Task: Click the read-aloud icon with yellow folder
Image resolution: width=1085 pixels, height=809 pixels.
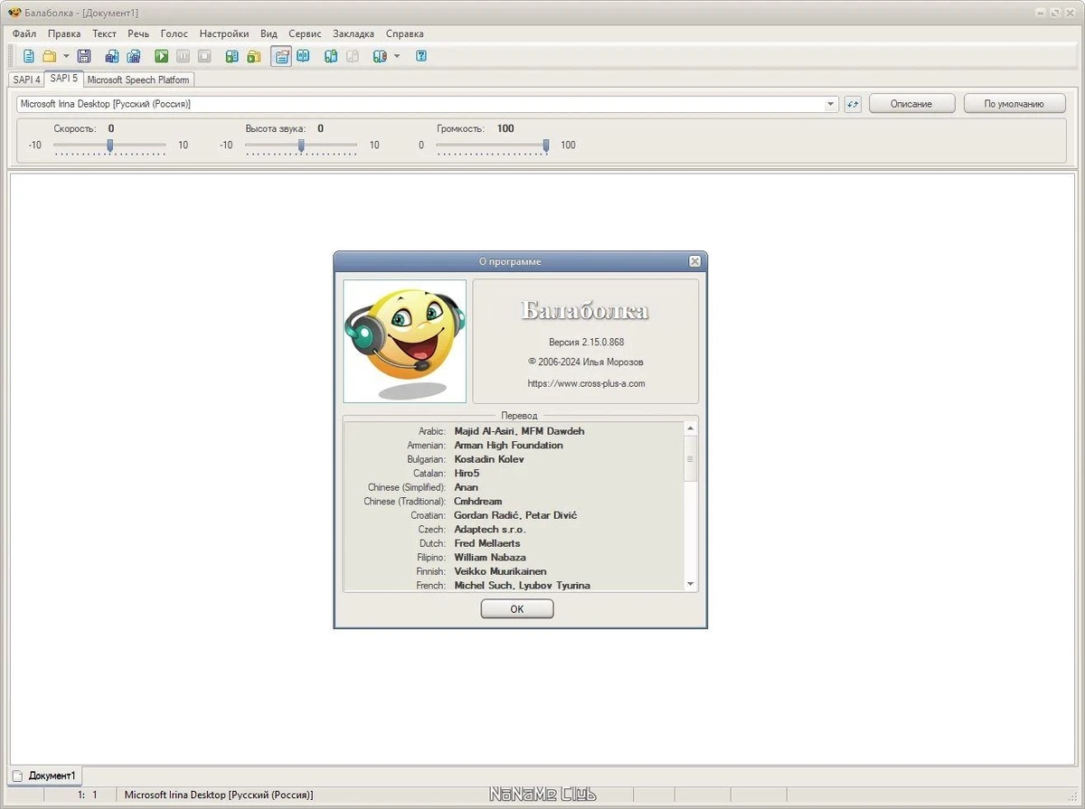Action: click(254, 56)
